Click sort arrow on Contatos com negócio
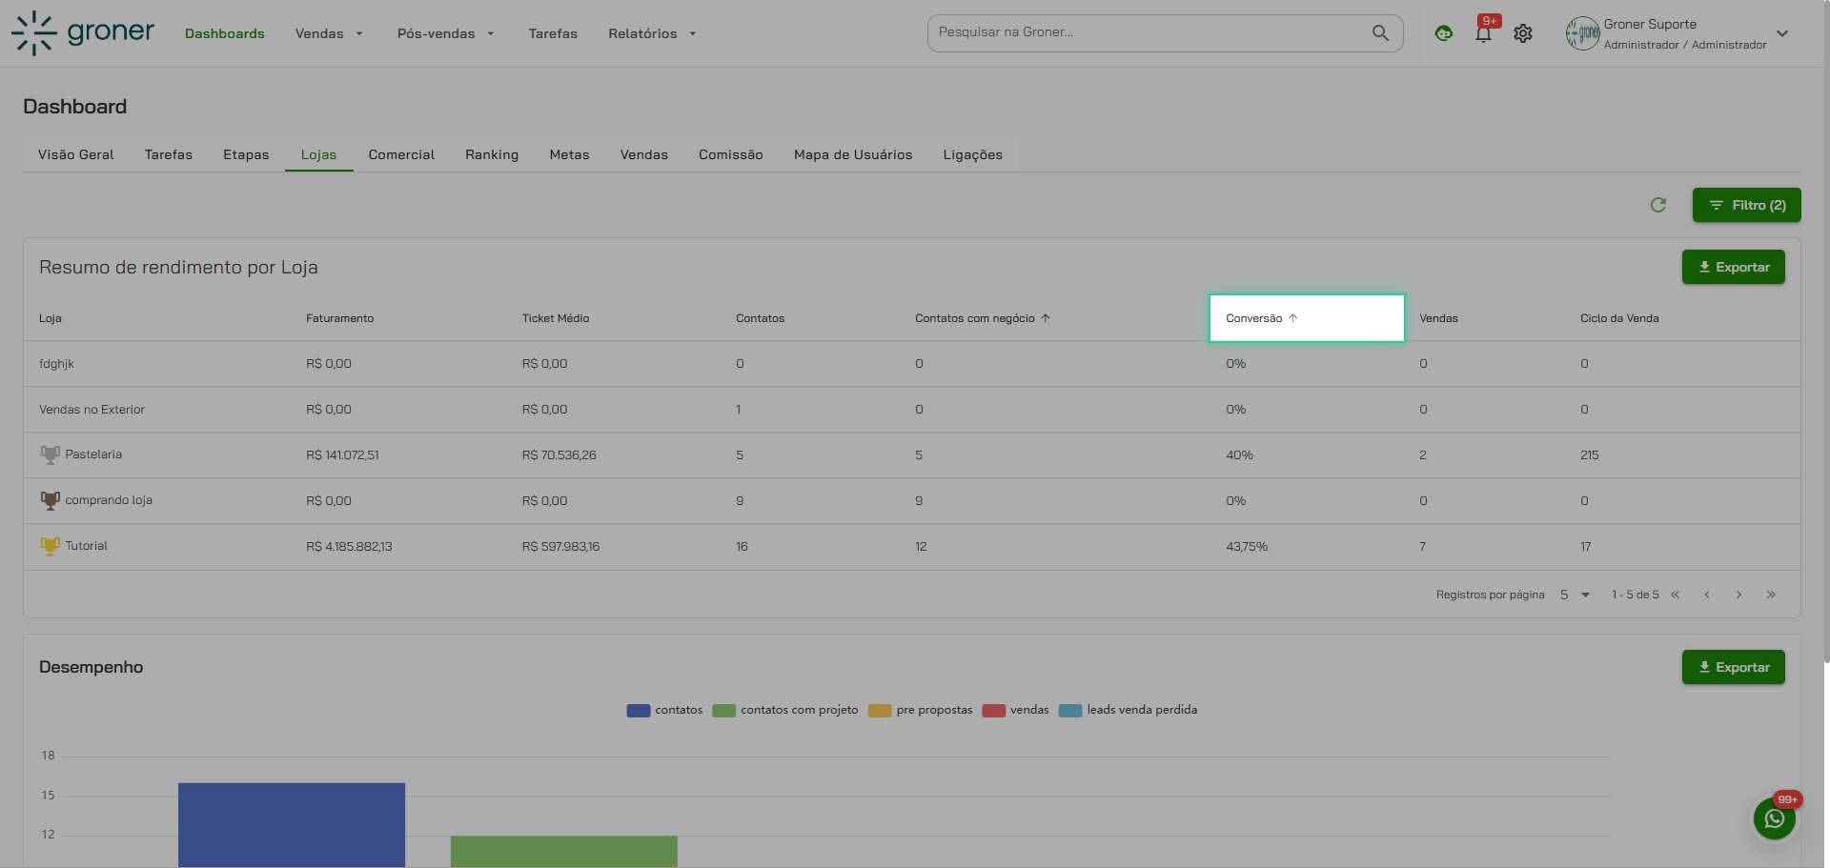The image size is (1830, 868). point(1046,318)
